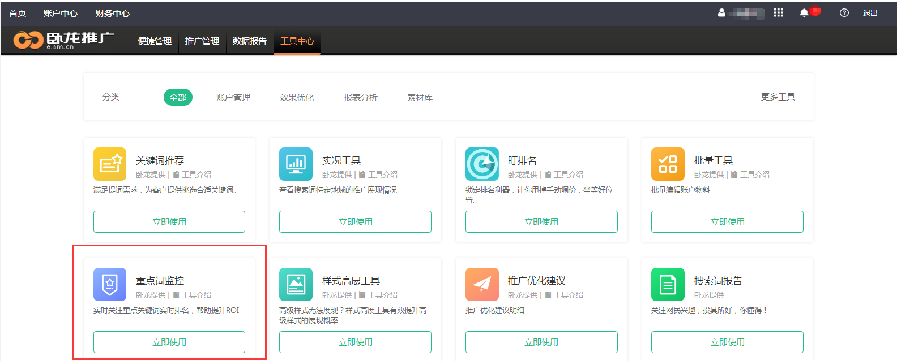Open the user account icon
Viewport: 897px width, 361px height.
point(721,12)
